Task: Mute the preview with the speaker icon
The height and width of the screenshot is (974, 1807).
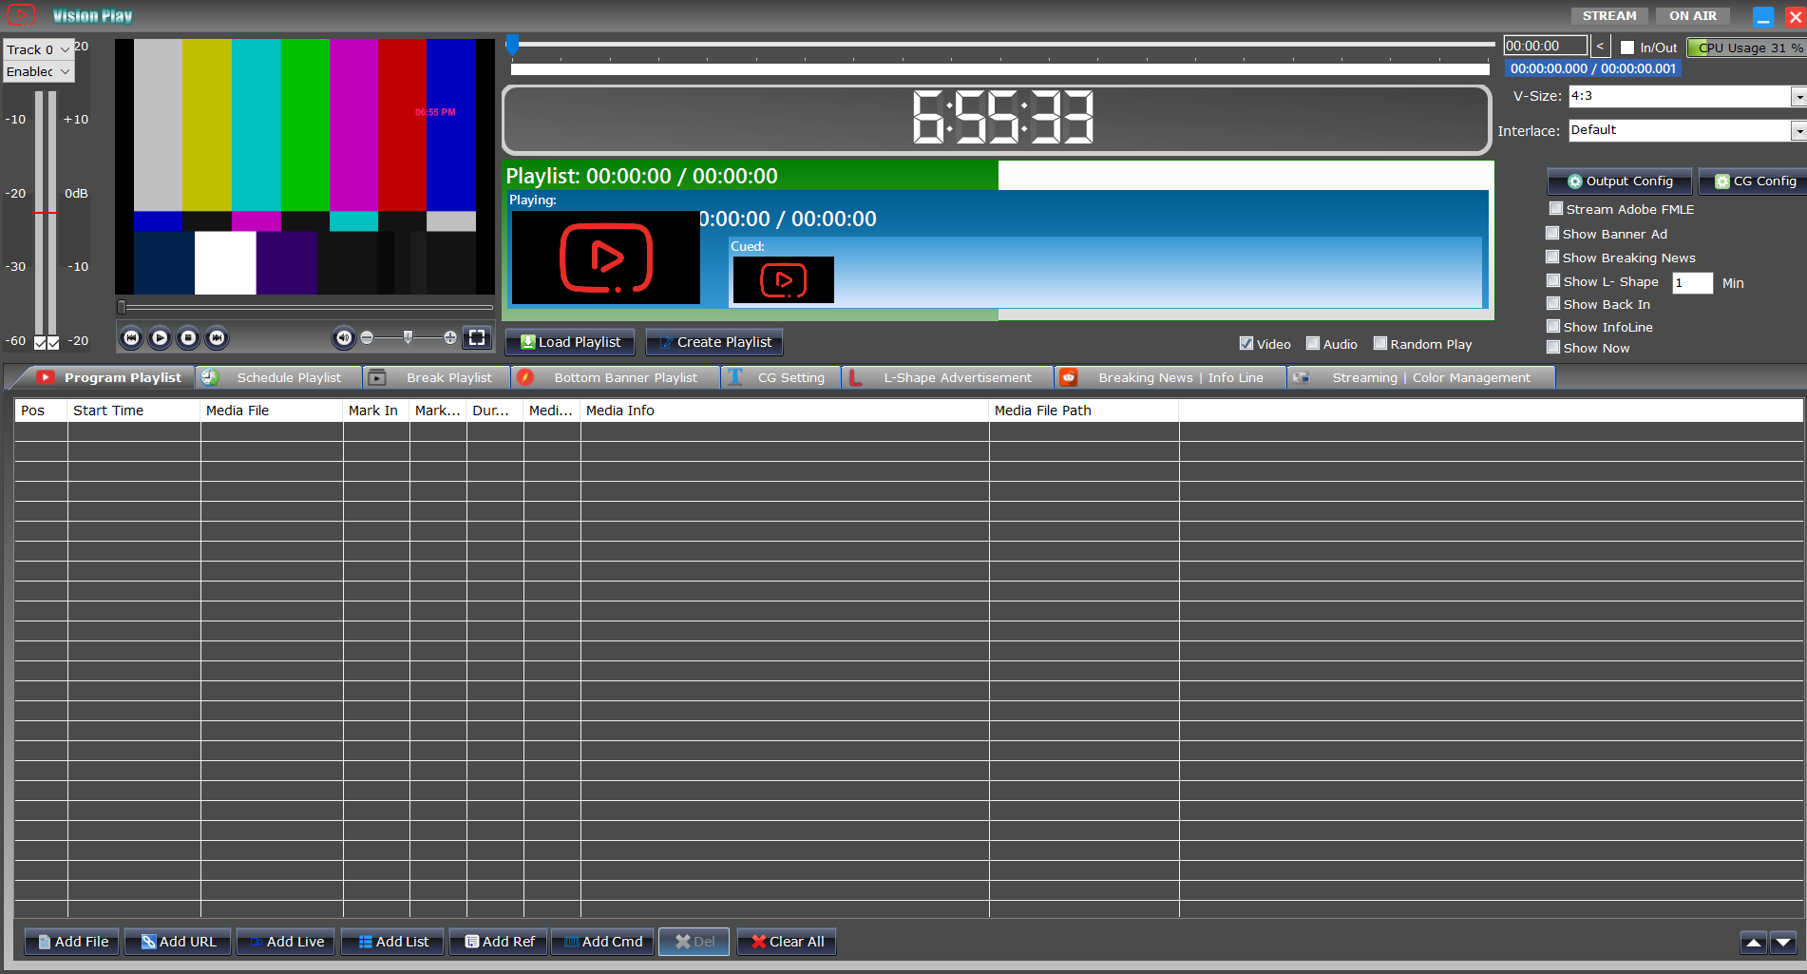Action: point(344,337)
